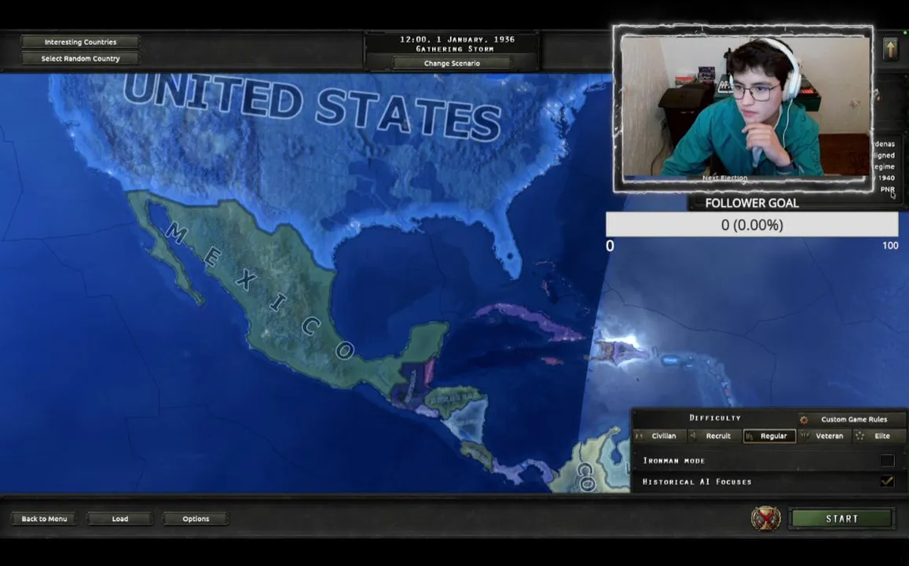Choose Elite difficulty

click(878, 436)
